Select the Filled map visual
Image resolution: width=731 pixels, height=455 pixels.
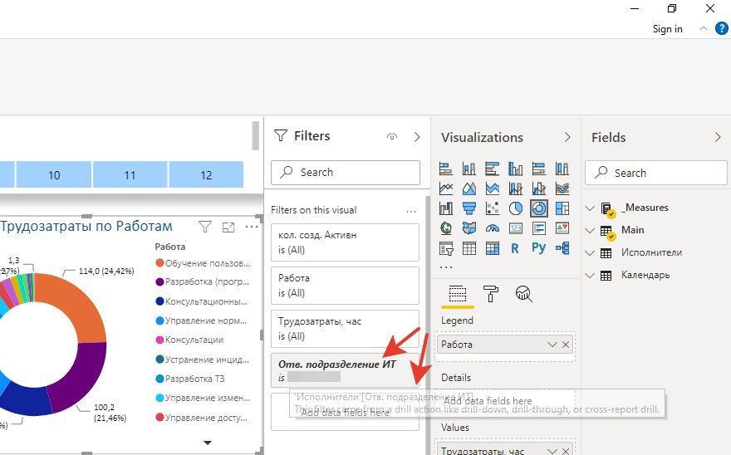tap(469, 228)
